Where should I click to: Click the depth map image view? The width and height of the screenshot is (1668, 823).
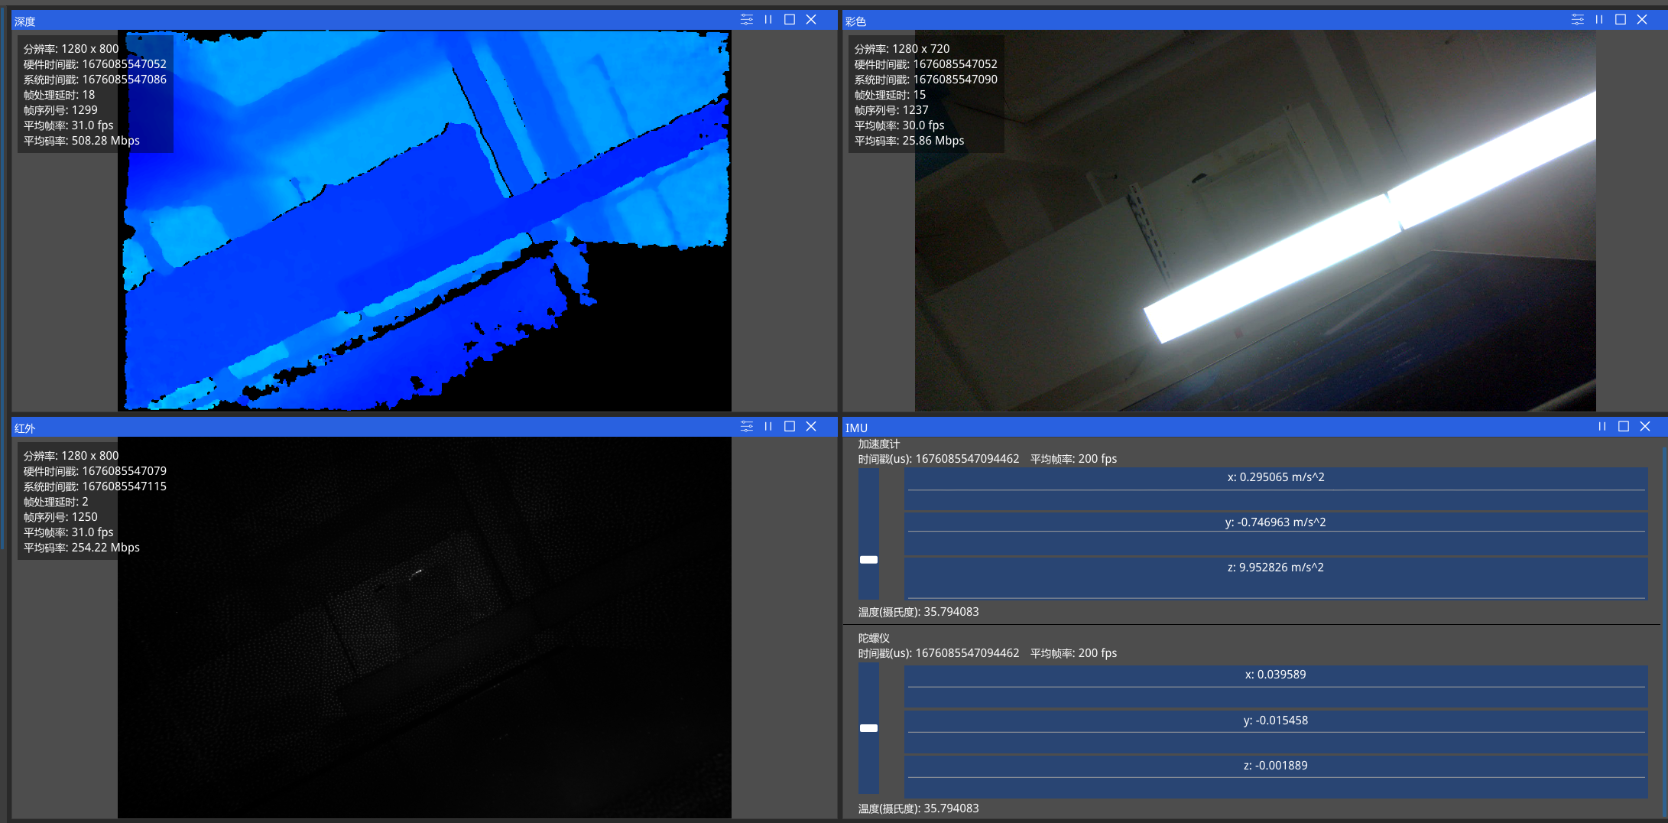pos(424,221)
